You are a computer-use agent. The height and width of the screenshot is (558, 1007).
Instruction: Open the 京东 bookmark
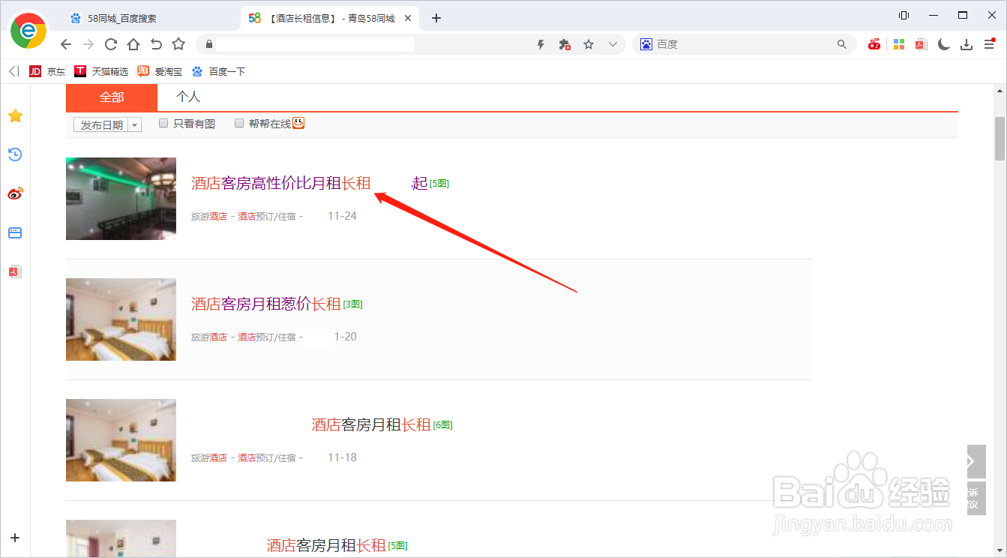[47, 71]
